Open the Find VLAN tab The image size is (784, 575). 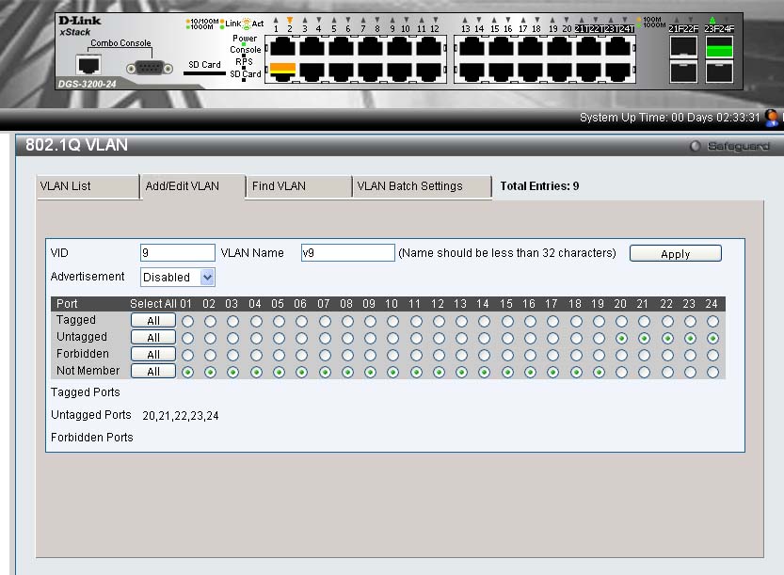(x=298, y=186)
